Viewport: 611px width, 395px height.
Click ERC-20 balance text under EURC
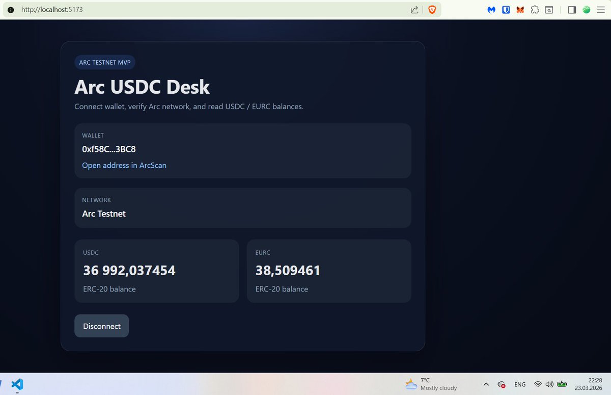coord(282,289)
